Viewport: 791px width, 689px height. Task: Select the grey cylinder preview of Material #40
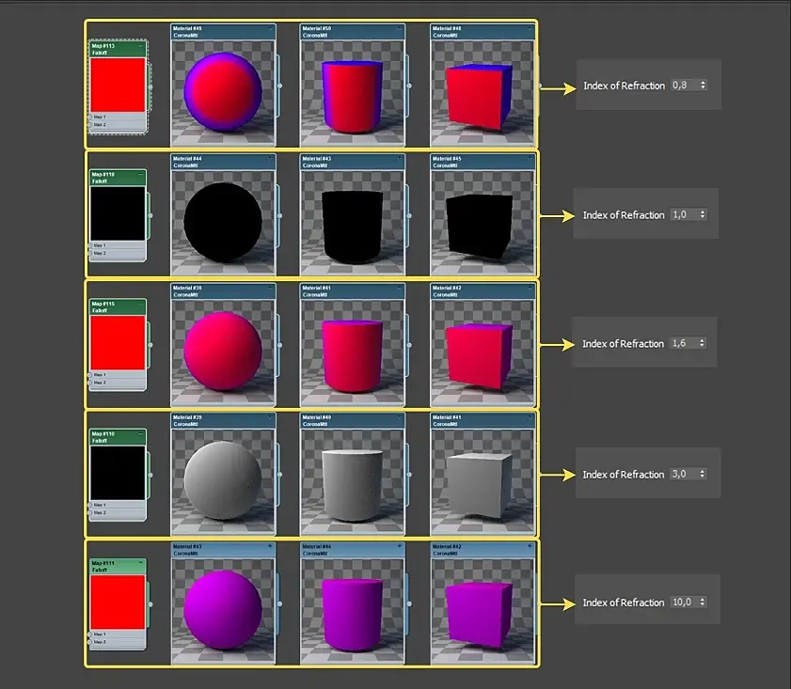[352, 482]
